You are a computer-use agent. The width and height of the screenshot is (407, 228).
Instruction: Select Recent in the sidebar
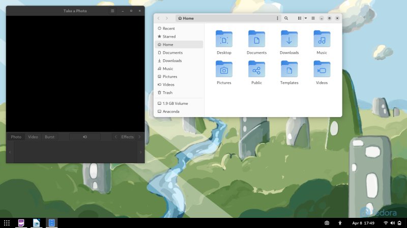pyautogui.click(x=179, y=28)
